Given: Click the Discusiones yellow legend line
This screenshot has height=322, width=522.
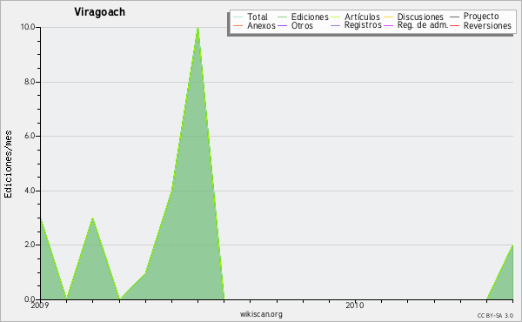Looking at the screenshot, I should click(389, 17).
